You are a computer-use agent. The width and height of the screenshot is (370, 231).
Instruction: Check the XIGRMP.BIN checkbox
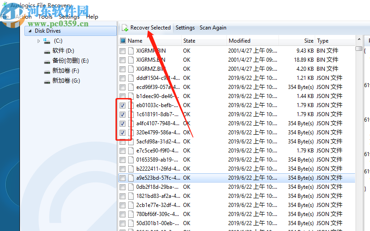(x=122, y=51)
